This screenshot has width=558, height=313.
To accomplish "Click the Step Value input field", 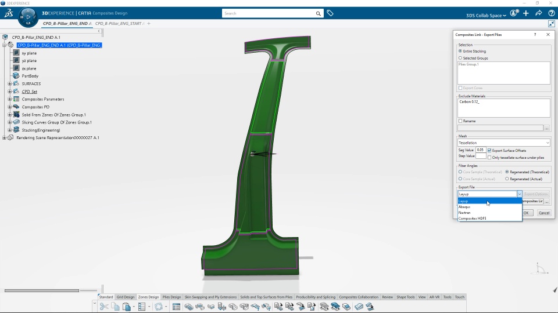I will click(x=481, y=156).
